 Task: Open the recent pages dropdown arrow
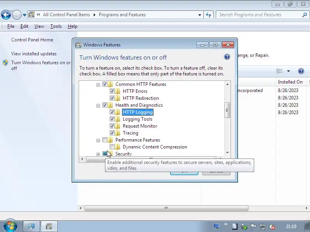coord(24,15)
